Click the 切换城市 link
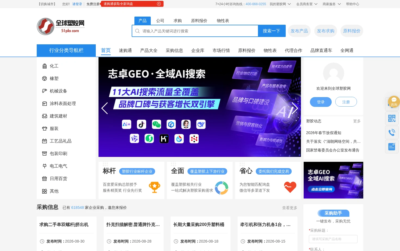The image size is (400, 251). pyautogui.click(x=47, y=4)
